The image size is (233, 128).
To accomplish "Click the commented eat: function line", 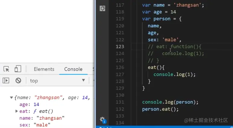I will click(x=175, y=47).
